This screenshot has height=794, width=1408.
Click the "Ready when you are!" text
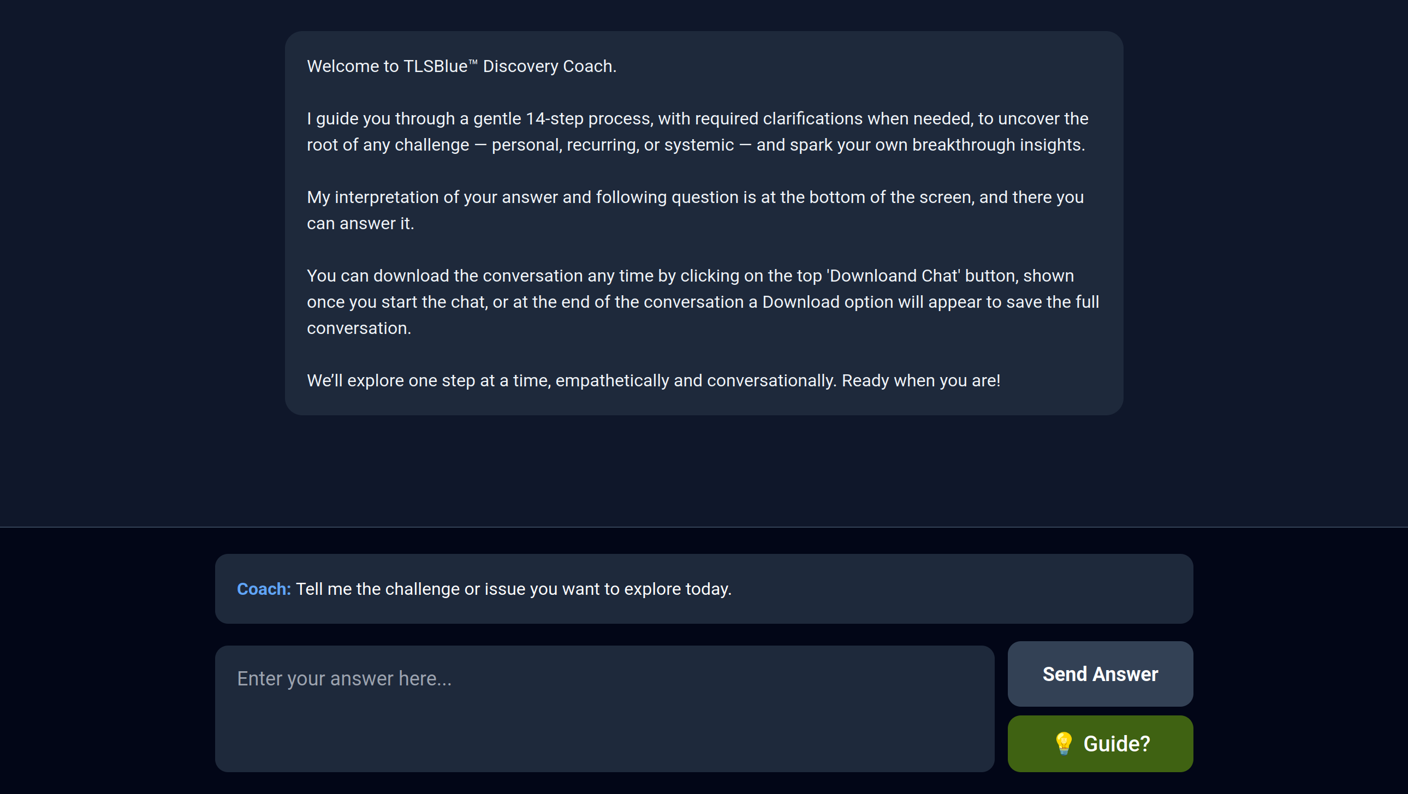click(x=921, y=381)
